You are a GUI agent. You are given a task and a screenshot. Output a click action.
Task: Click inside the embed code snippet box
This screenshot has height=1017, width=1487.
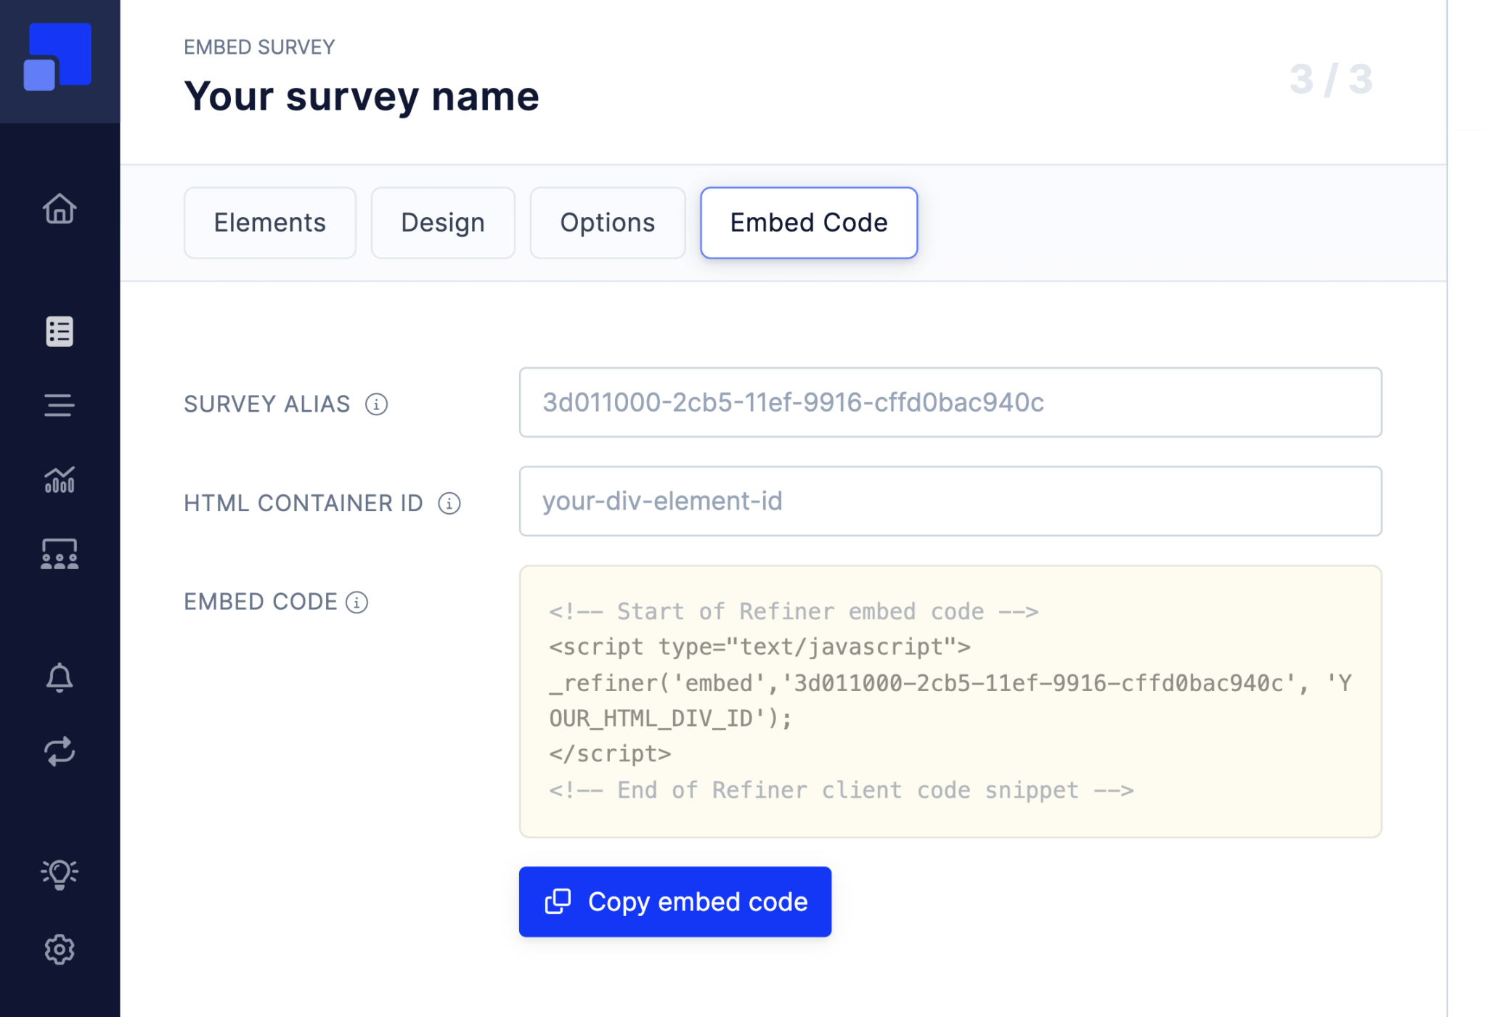[x=950, y=701]
